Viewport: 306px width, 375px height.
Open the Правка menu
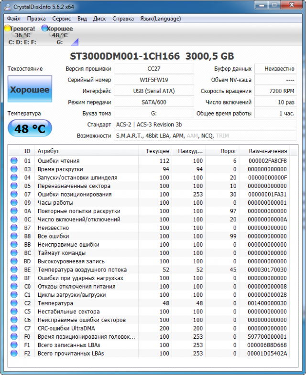coord(36,19)
